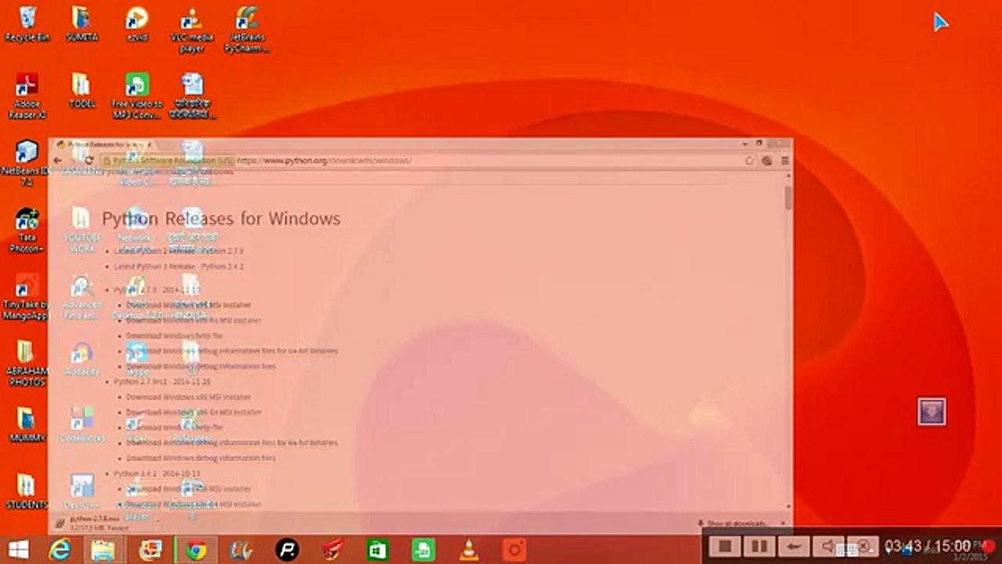Launch Free Video to MP3 Converter shortcut
The image size is (1002, 564).
(137, 96)
